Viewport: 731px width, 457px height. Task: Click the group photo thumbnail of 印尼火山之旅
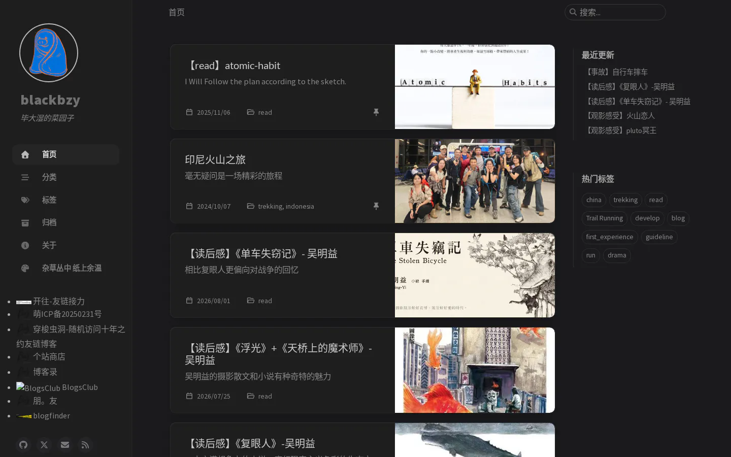(x=475, y=181)
